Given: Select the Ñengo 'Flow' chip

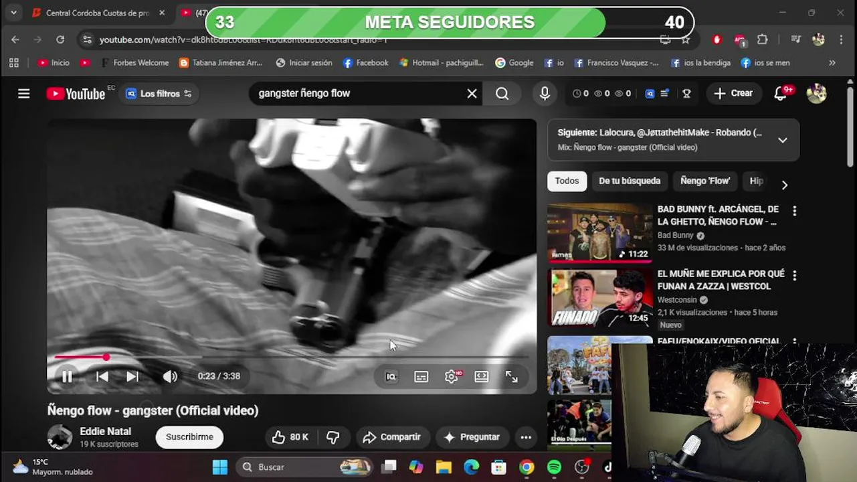Looking at the screenshot, I should pos(705,181).
